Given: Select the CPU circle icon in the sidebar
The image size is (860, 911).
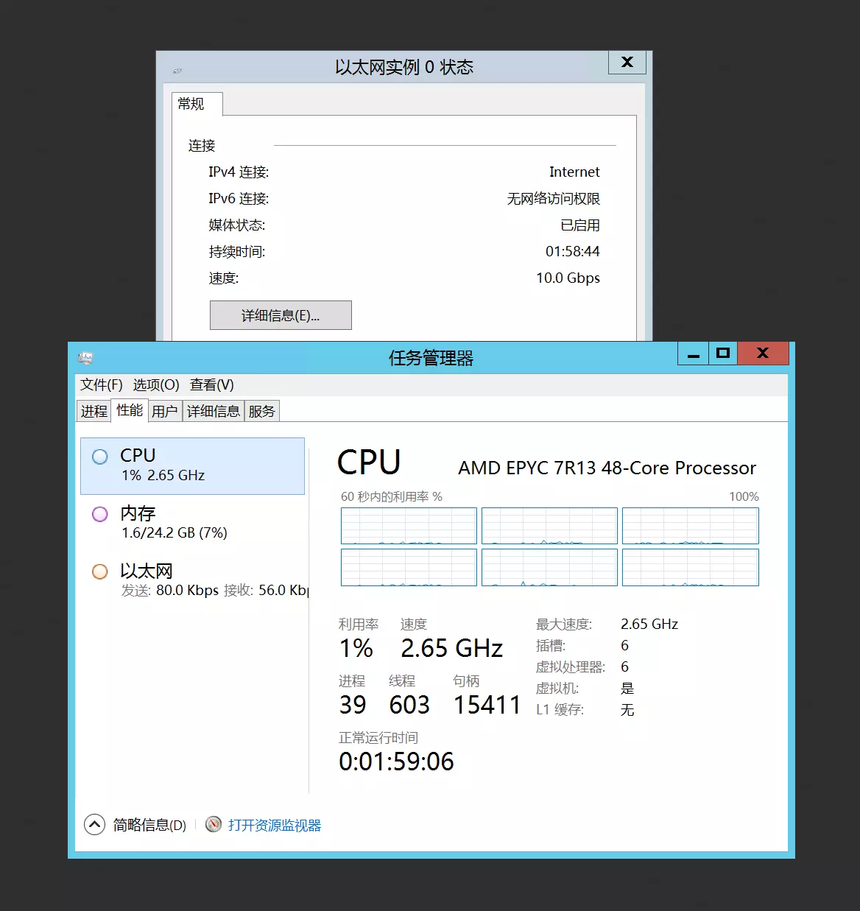Looking at the screenshot, I should 100,457.
